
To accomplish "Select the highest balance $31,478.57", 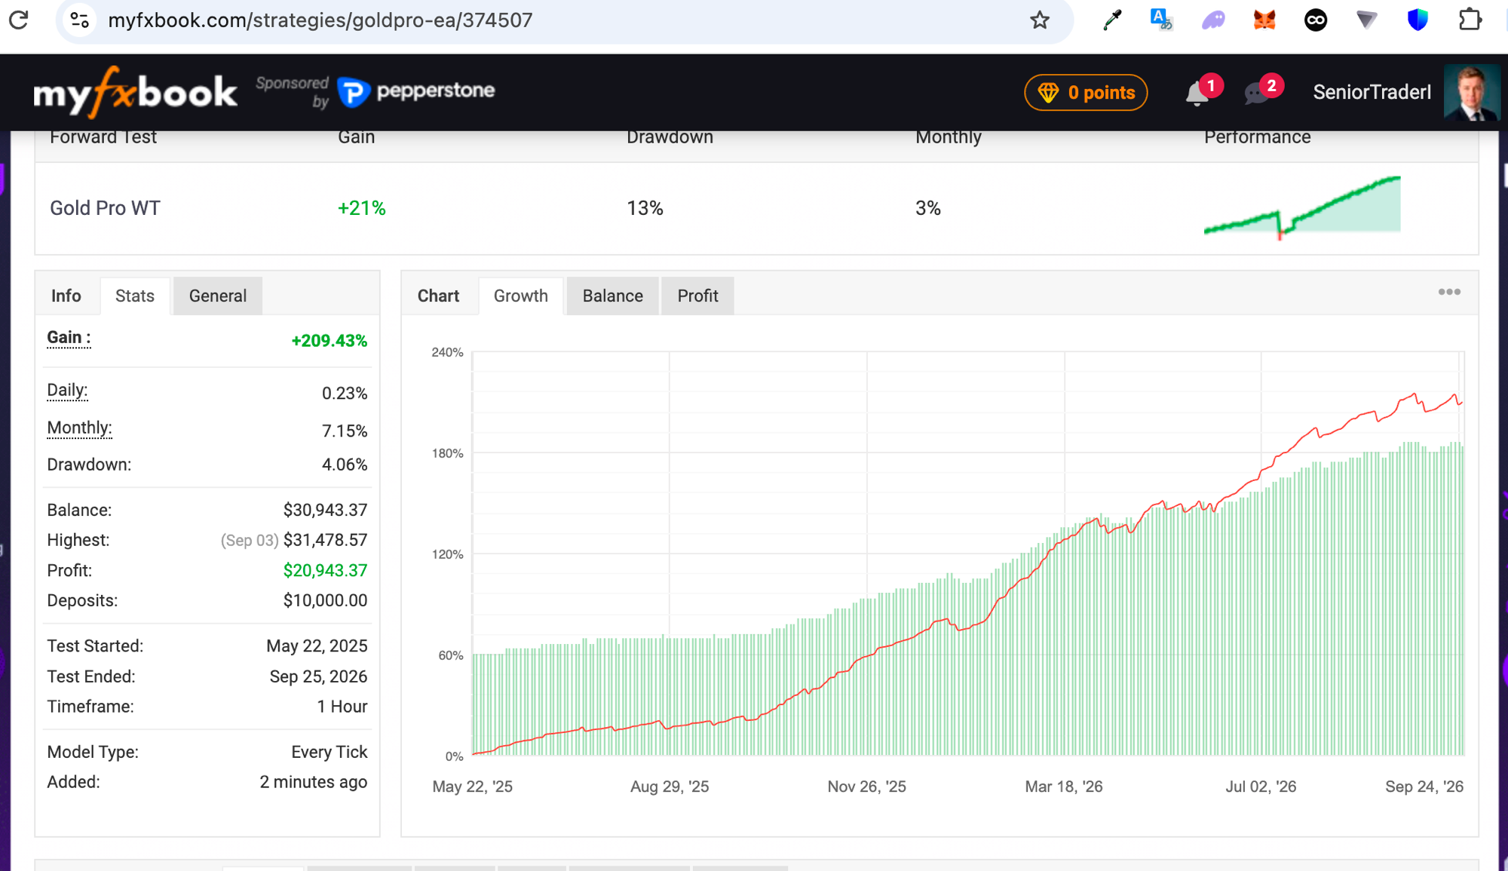I will (326, 541).
